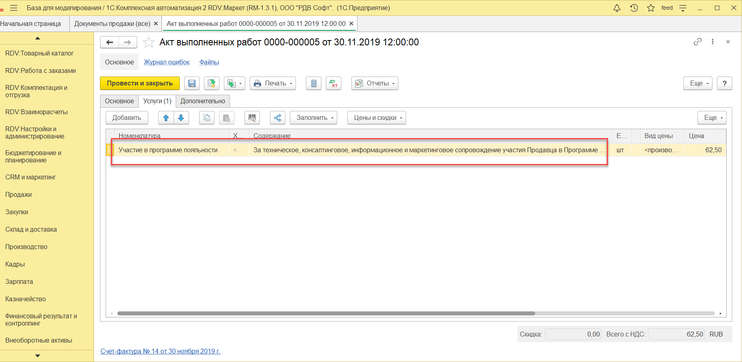
Task: Switch to the Основное tab of the document
Action: point(119,101)
